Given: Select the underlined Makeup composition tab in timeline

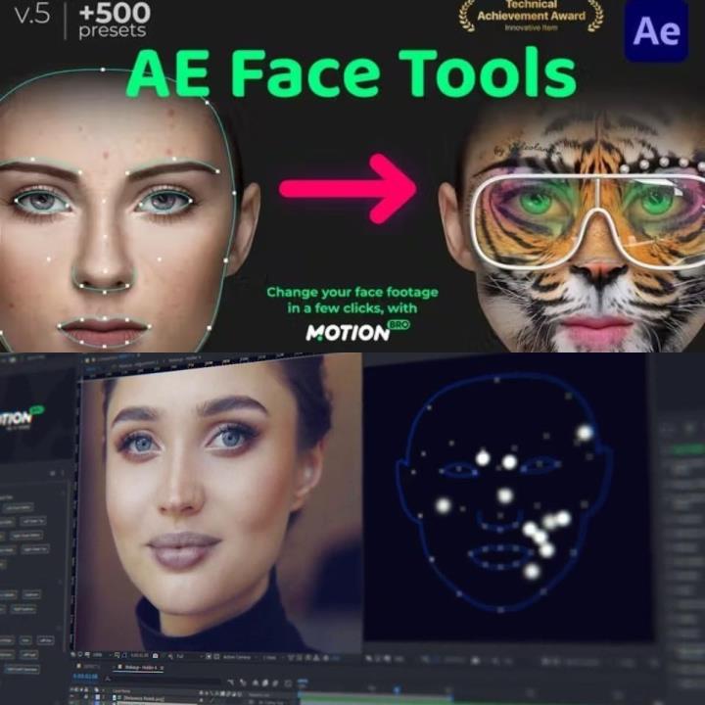Looking at the screenshot, I should pyautogui.click(x=138, y=667).
